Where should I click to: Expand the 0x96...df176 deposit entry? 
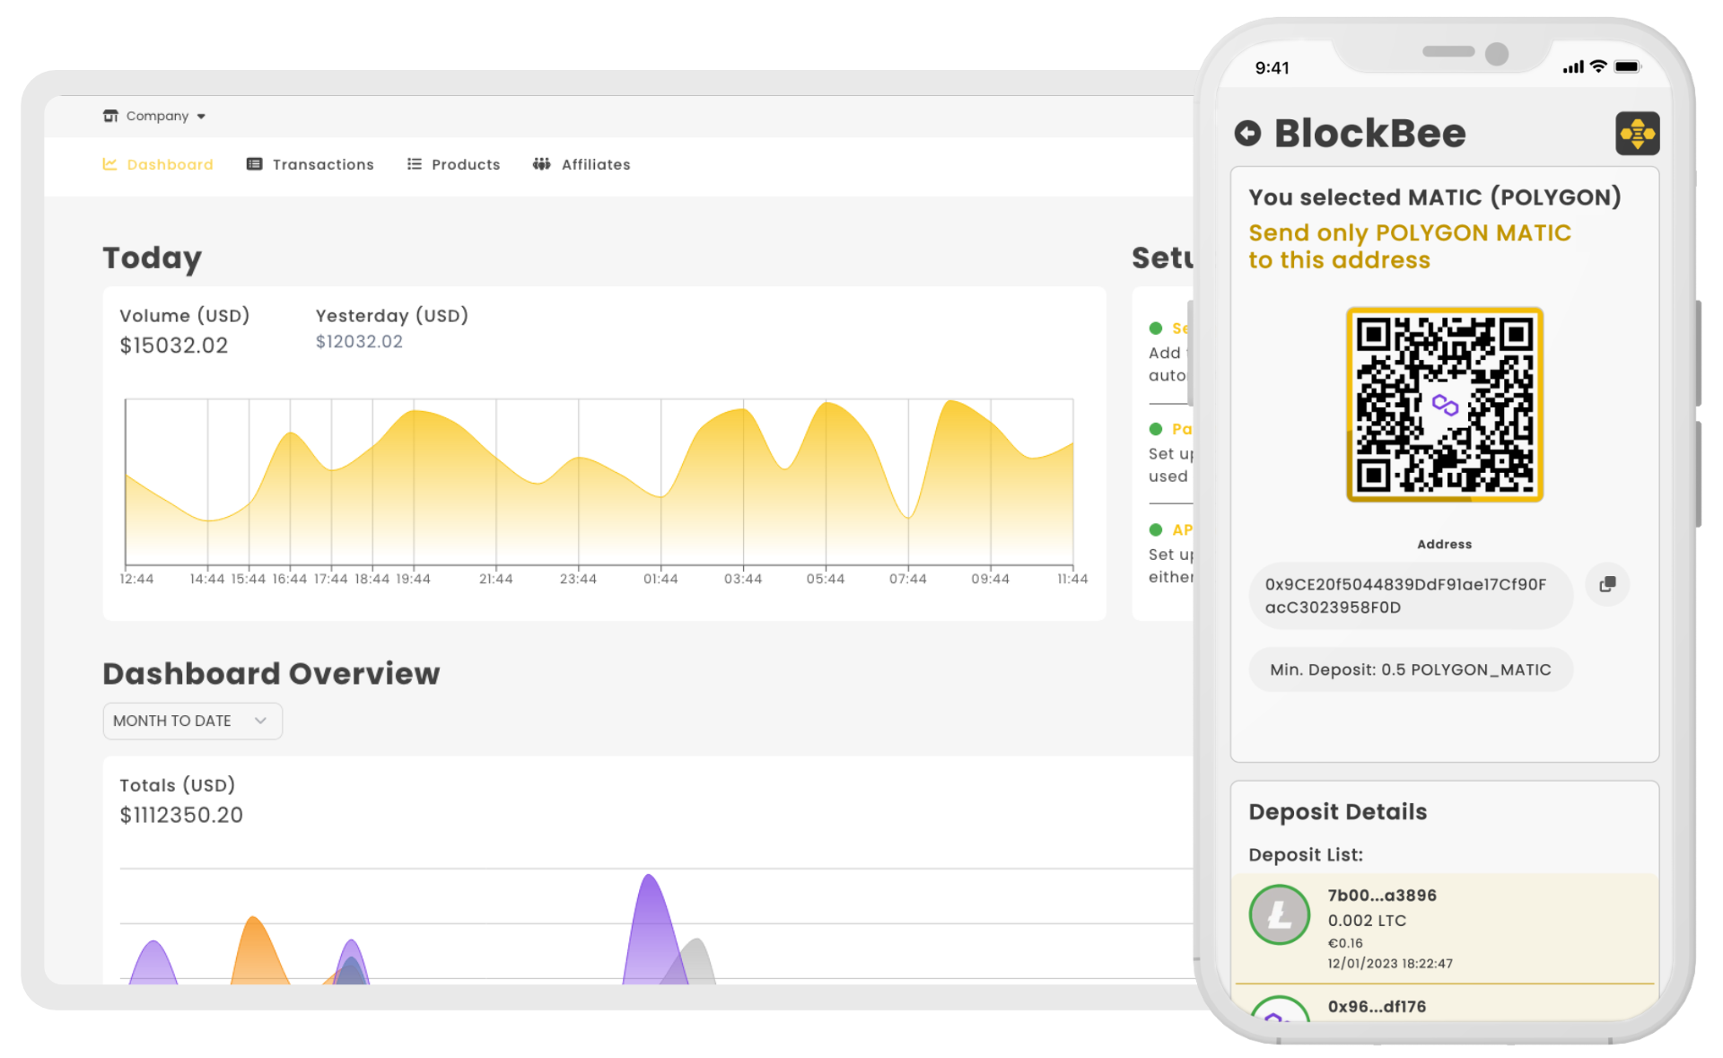1377,1006
